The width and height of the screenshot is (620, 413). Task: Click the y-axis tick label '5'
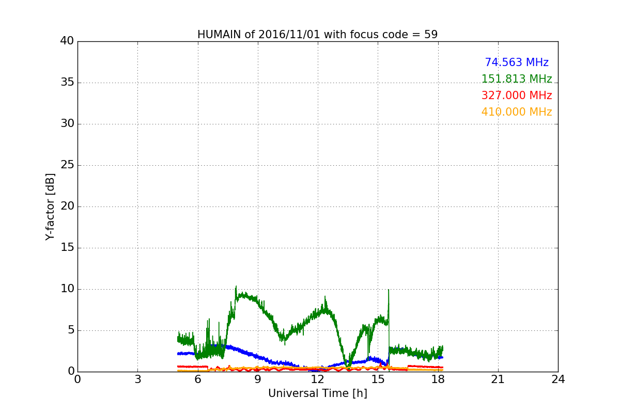[x=70, y=330]
